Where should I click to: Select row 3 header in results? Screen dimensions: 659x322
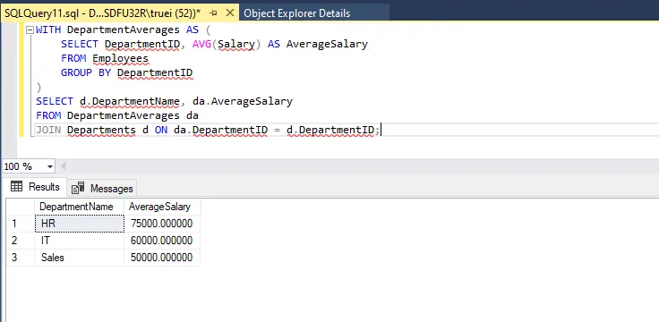pyautogui.click(x=21, y=258)
